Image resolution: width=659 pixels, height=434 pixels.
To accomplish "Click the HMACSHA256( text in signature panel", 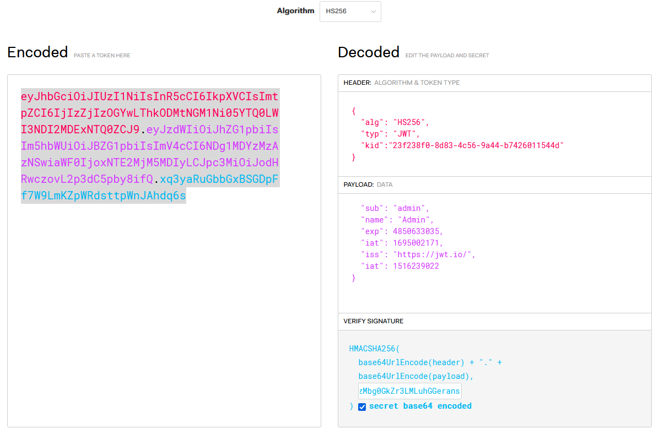I will pyautogui.click(x=374, y=349).
